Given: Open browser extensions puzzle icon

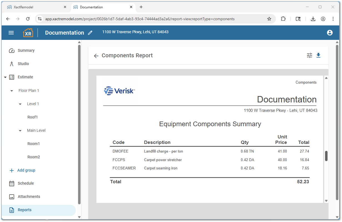Looking at the screenshot, I should pos(283,19).
